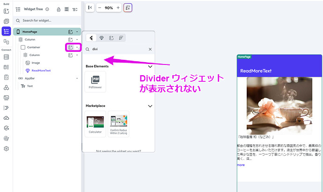The image size is (323, 192).
Task: Open the App Values sidebar icon
Action: (x=6, y=77)
